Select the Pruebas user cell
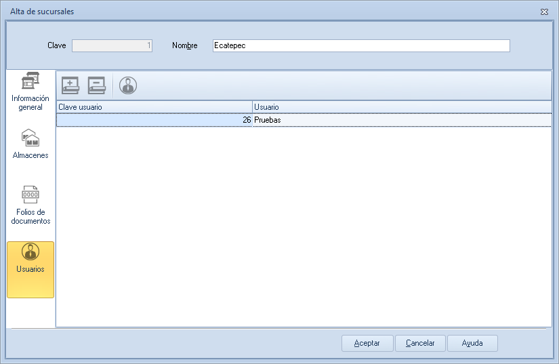The image size is (559, 364). pos(402,120)
